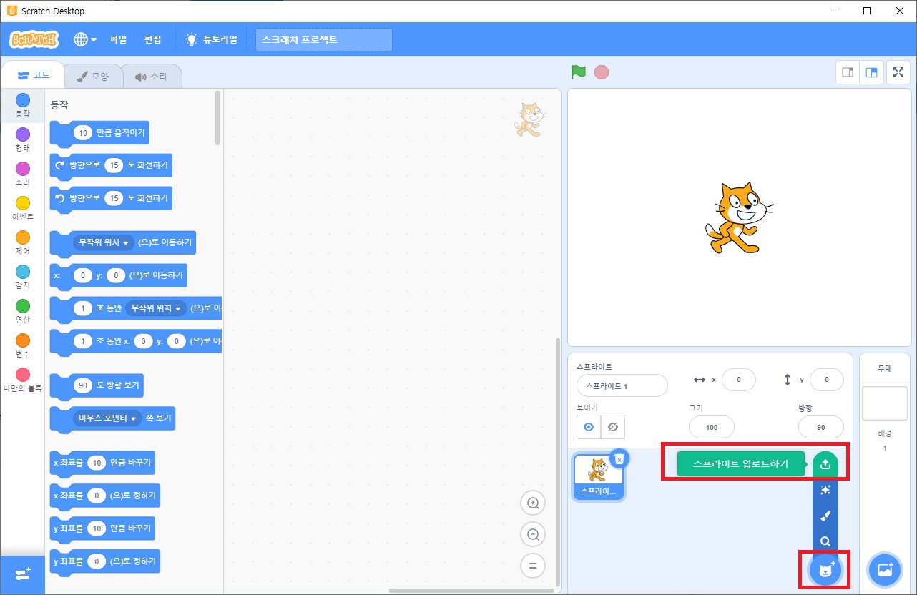The image size is (917, 595).
Task: Reset workspace zoom with equals button
Action: tap(532, 566)
